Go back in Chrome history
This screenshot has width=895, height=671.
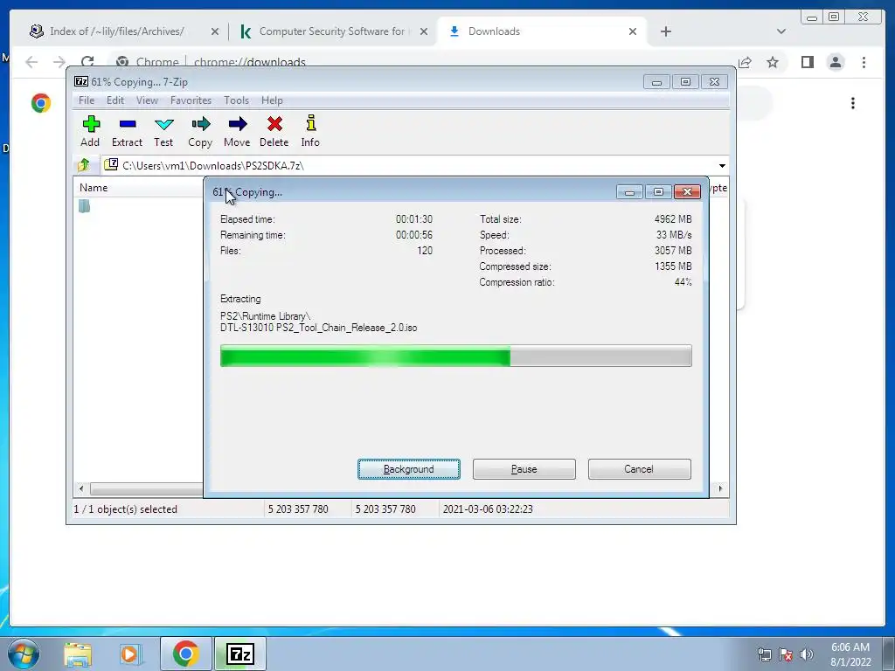tap(31, 62)
